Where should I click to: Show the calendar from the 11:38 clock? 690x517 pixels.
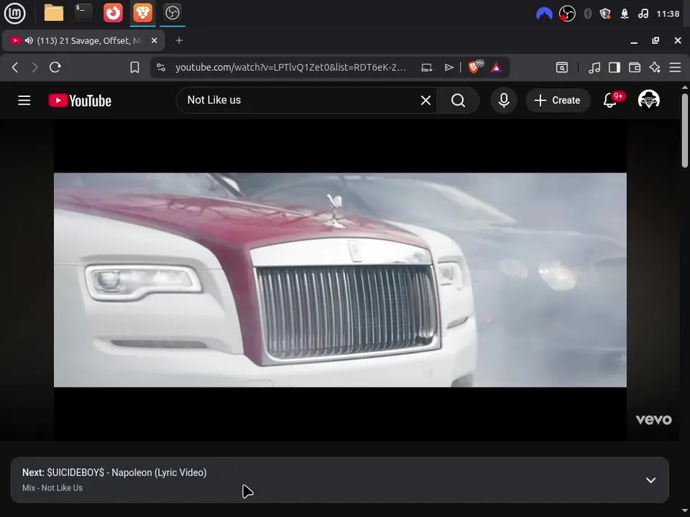668,14
